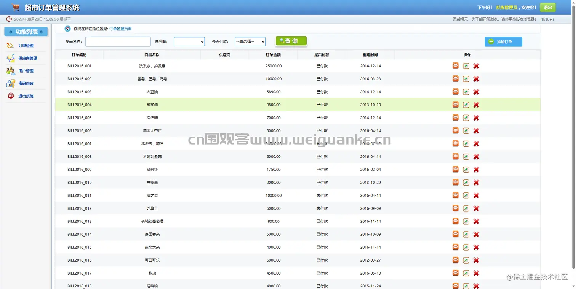Click the date 2013-10-29
This screenshot has width=576, height=289.
point(370,183)
